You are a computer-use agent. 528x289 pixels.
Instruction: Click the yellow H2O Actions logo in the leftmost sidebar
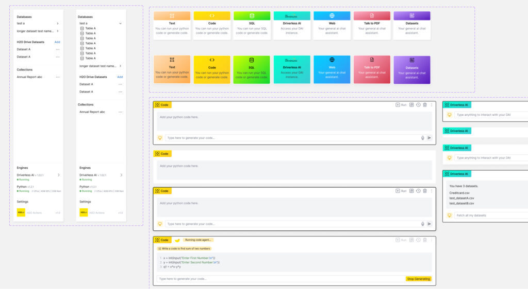(21, 212)
